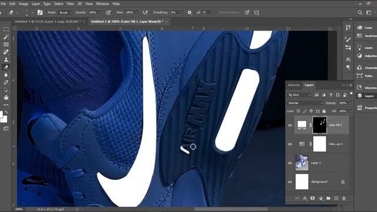Select the Eraser tool in toolbox

[6, 67]
